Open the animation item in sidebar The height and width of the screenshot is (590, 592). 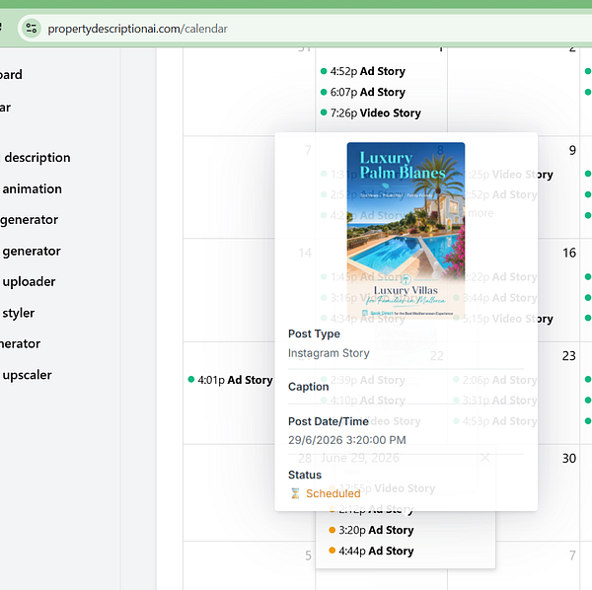(x=33, y=188)
